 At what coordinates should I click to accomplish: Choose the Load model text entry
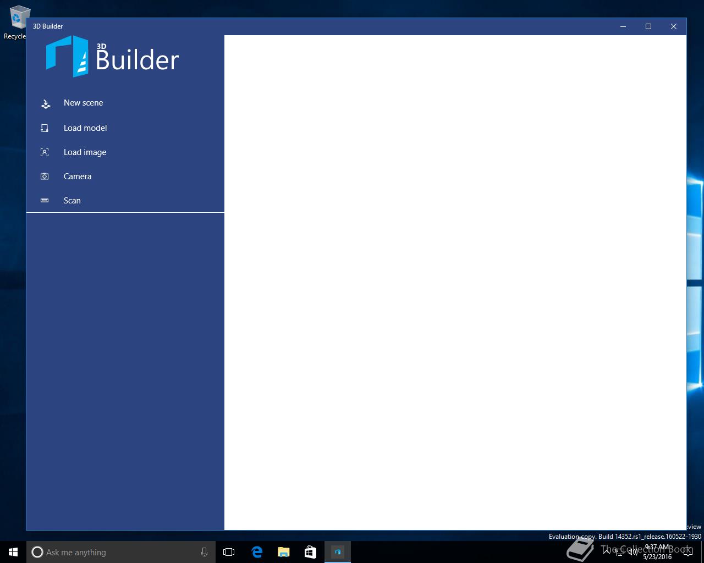point(85,128)
